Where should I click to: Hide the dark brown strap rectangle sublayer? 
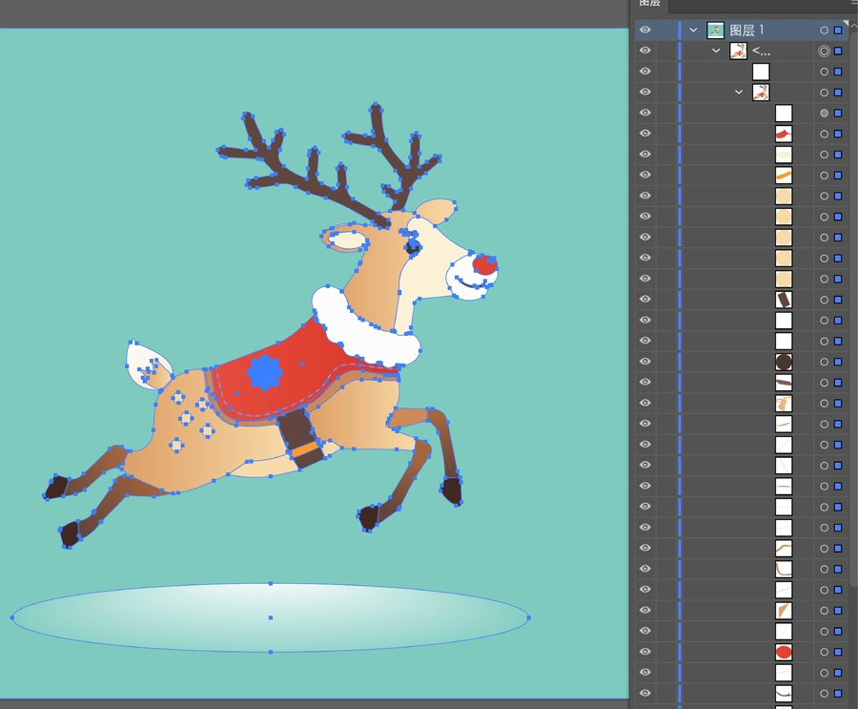coord(645,300)
